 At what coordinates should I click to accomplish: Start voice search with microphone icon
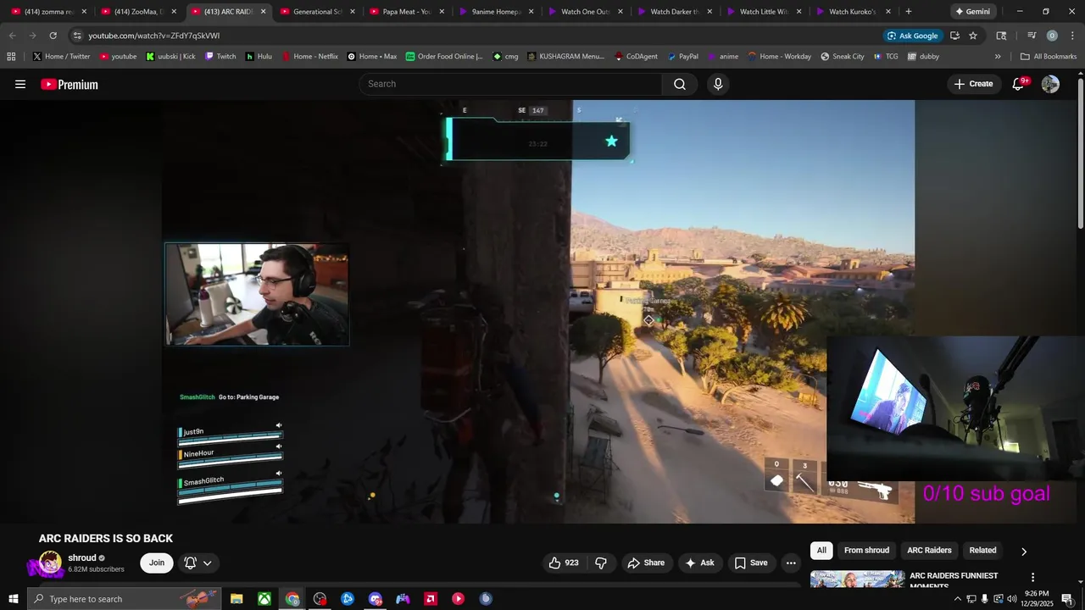tap(718, 84)
